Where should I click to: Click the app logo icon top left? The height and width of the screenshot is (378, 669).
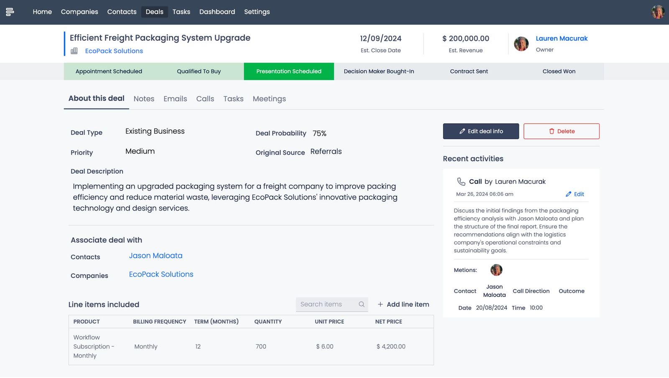click(10, 11)
